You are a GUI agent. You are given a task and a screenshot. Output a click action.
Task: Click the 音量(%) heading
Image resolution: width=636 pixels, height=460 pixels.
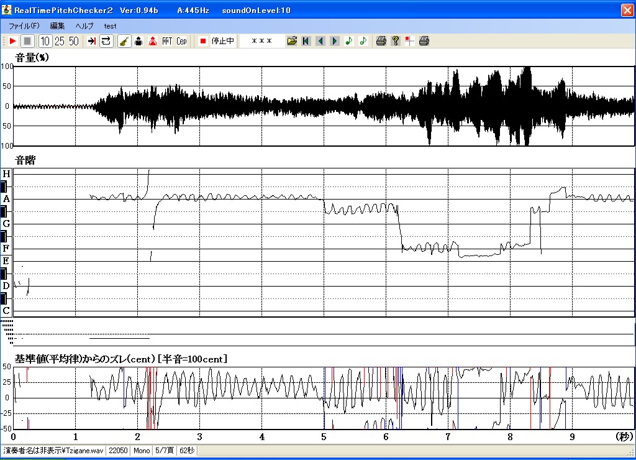(32, 57)
